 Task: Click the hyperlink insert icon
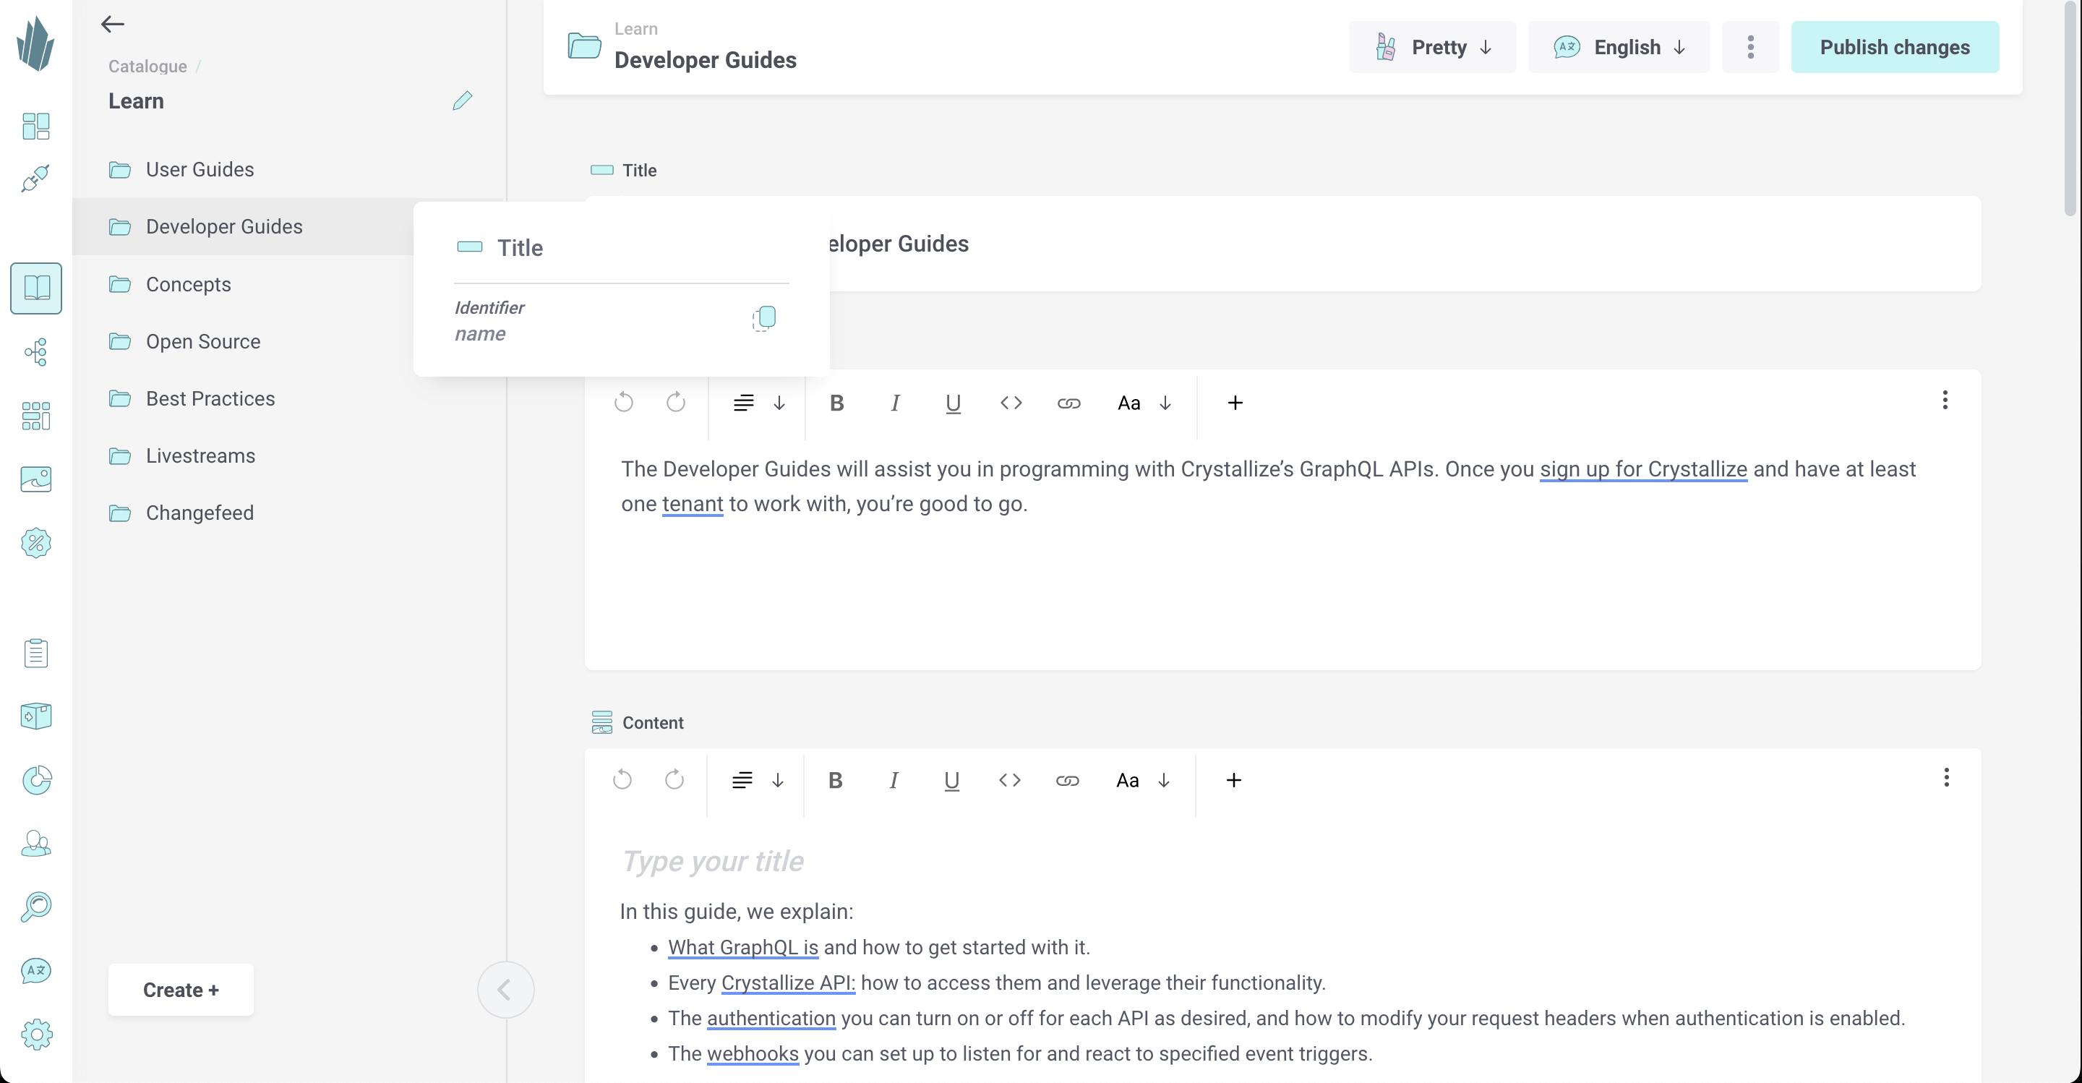pyautogui.click(x=1068, y=403)
